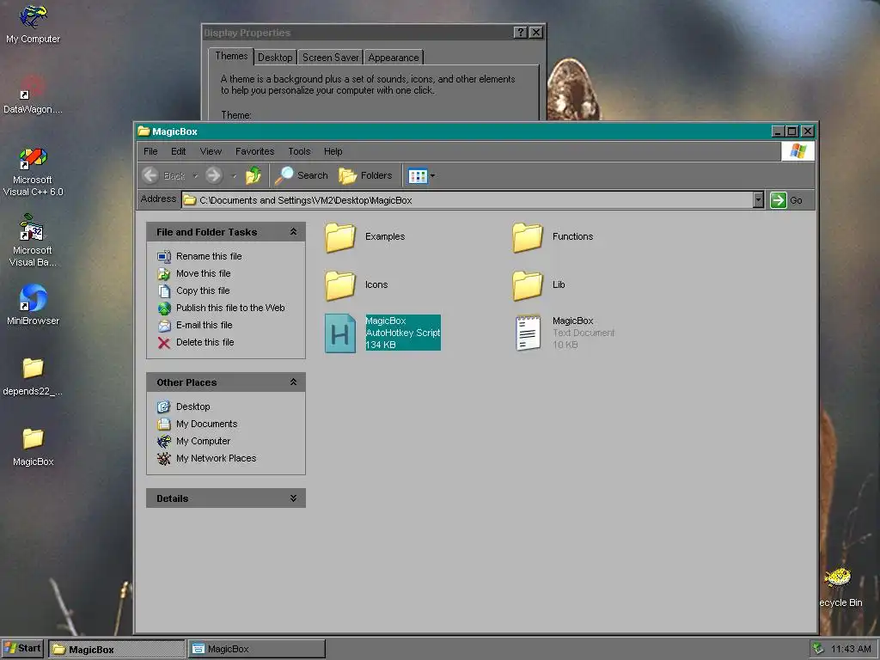
Task: Click the Back navigation button
Action: click(x=163, y=175)
